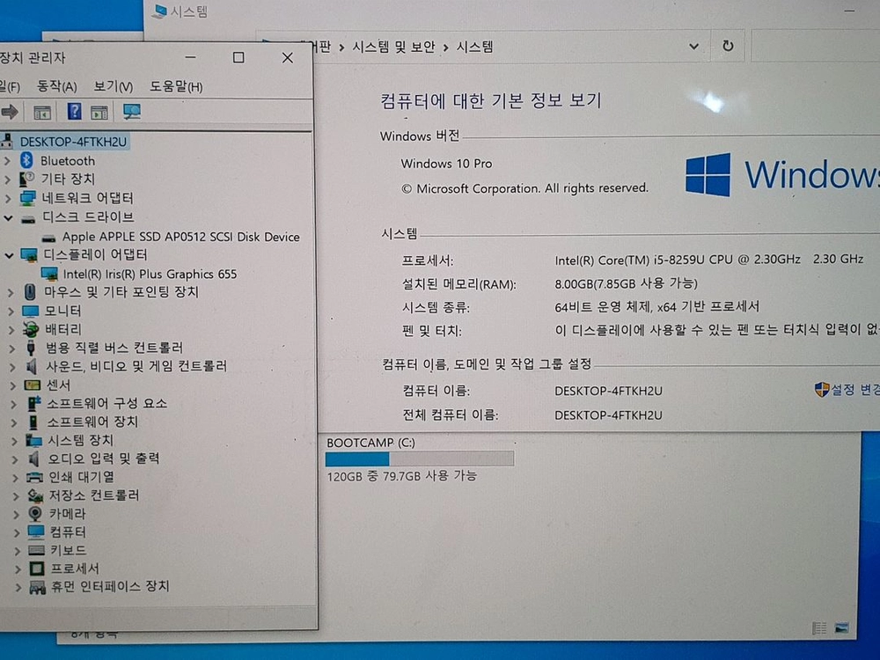Click the 인쇄 대기열 printer icon
This screenshot has width=880, height=660.
[x=35, y=478]
